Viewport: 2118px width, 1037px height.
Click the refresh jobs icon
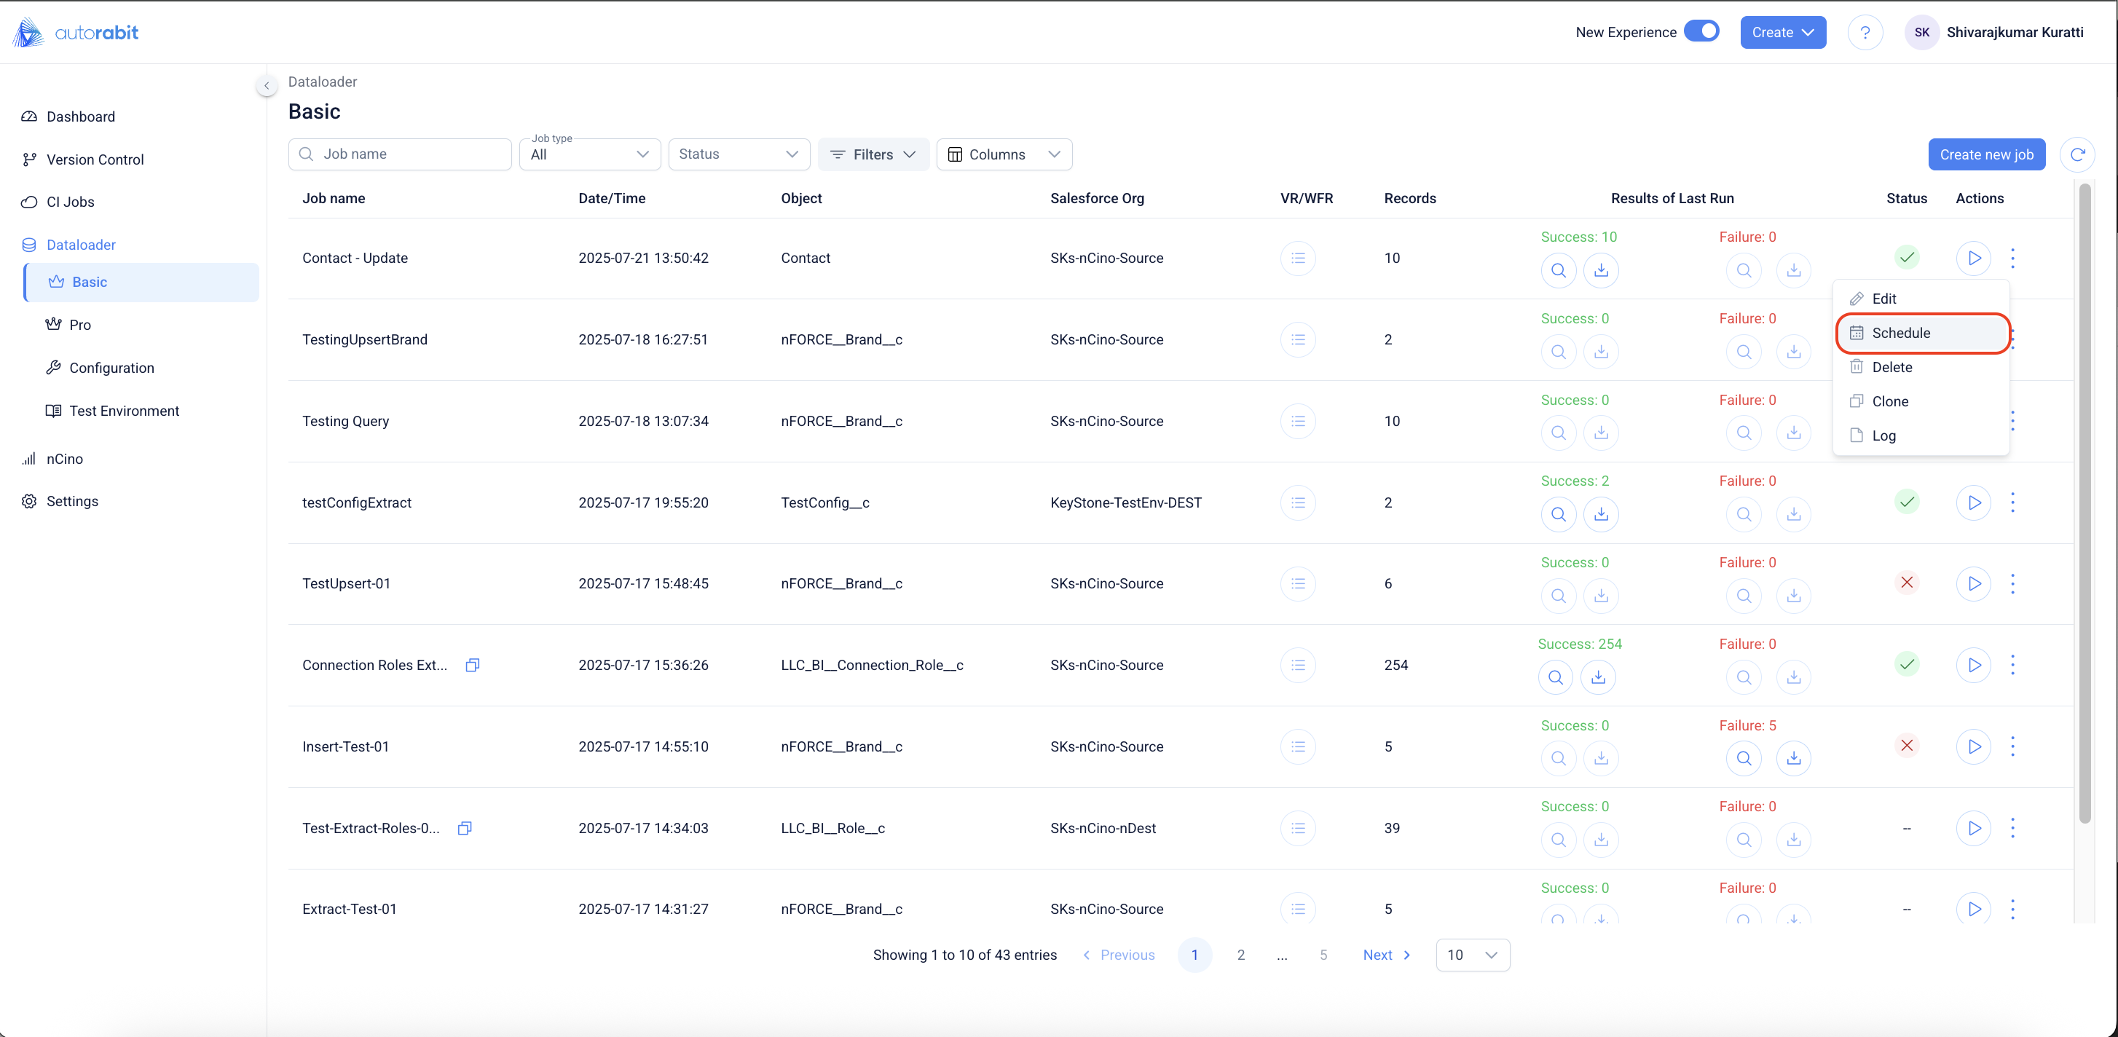[x=2077, y=154]
